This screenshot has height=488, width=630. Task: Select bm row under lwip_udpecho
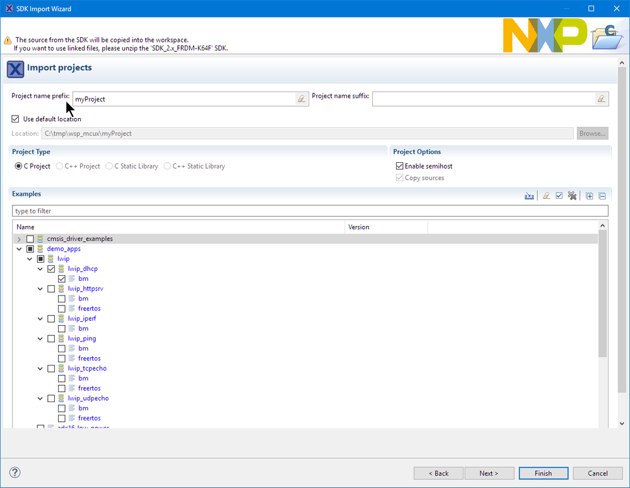[83, 408]
